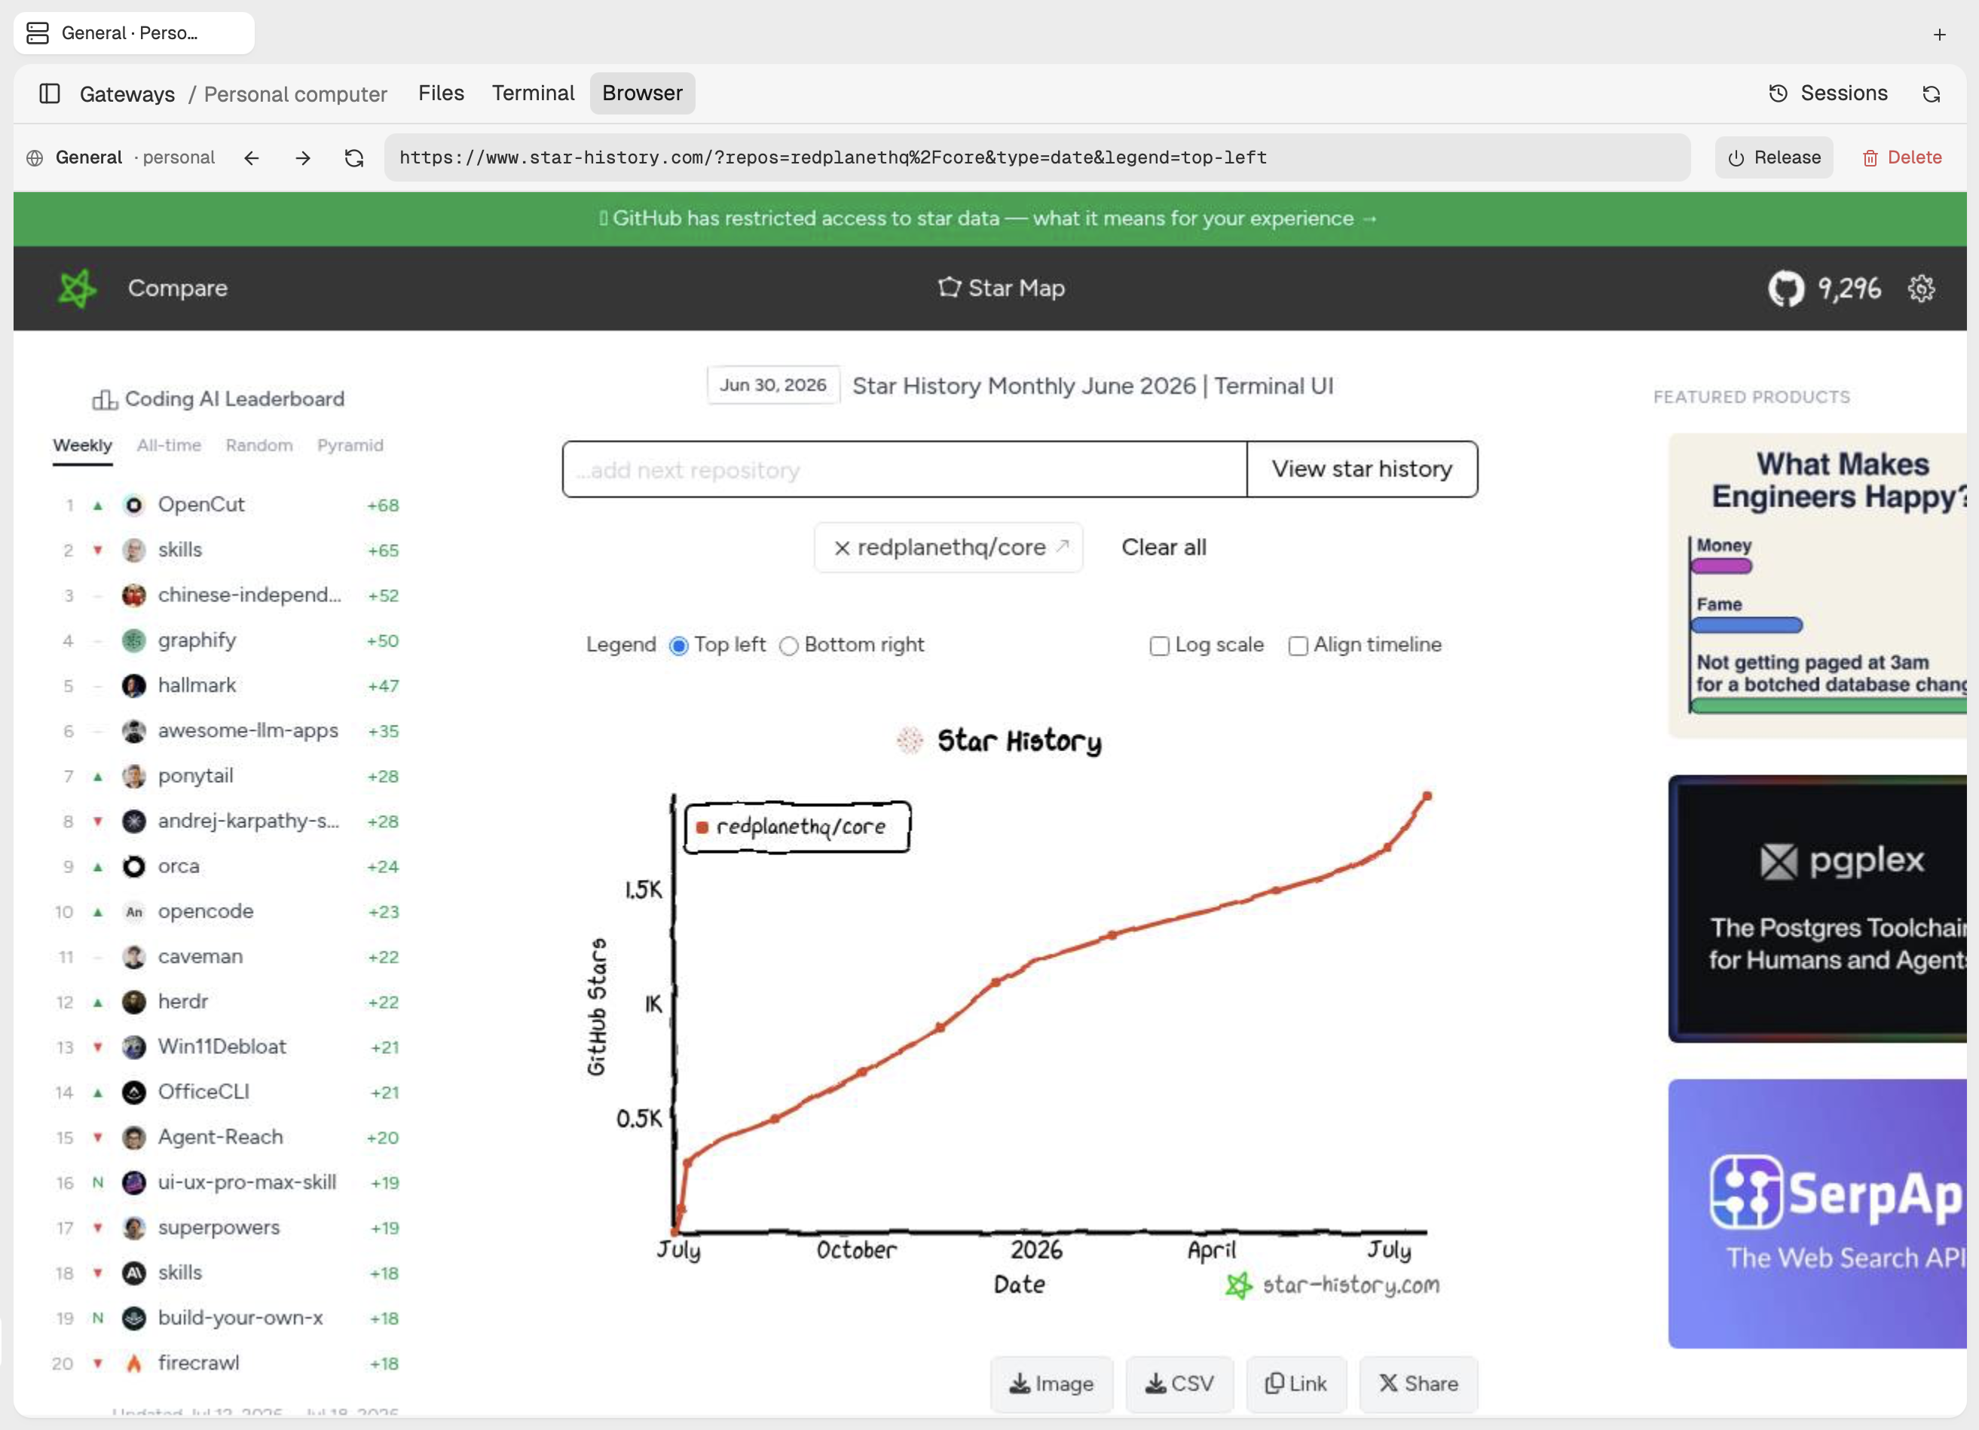Select All-time leaderboard tab
The height and width of the screenshot is (1430, 1979).
tap(168, 445)
